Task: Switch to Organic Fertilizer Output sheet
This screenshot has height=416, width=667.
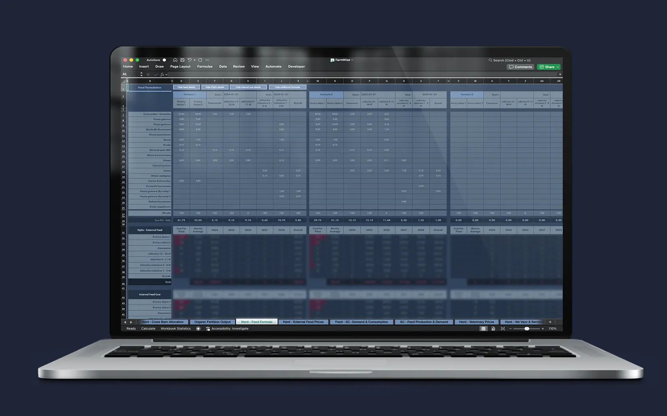Action: 213,322
